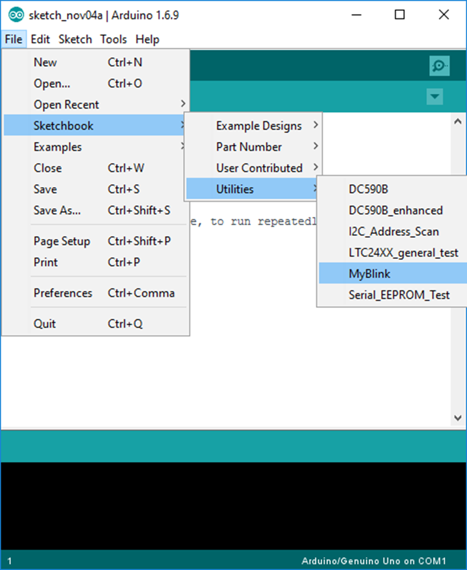Click line number 1 in status bar
This screenshot has height=570, width=467.
point(9,561)
